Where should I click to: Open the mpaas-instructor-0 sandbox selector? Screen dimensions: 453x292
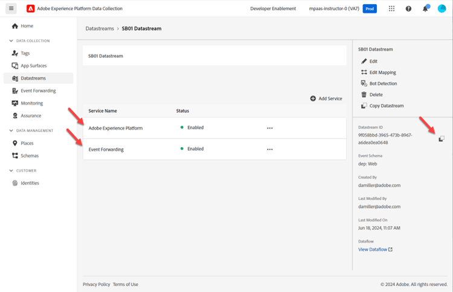(334, 8)
